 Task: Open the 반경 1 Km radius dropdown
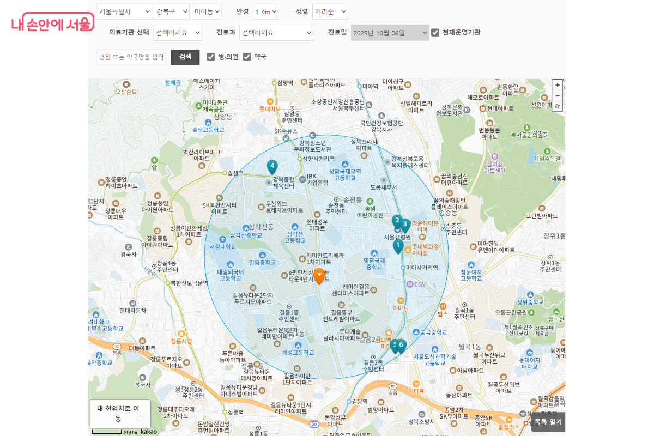[265, 11]
